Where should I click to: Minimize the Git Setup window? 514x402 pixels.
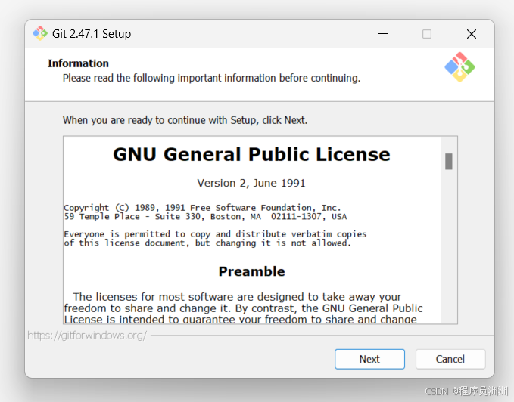(383, 34)
